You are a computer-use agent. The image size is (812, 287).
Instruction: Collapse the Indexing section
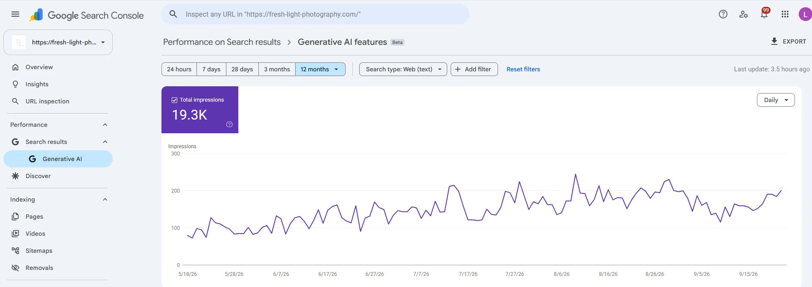click(x=105, y=199)
